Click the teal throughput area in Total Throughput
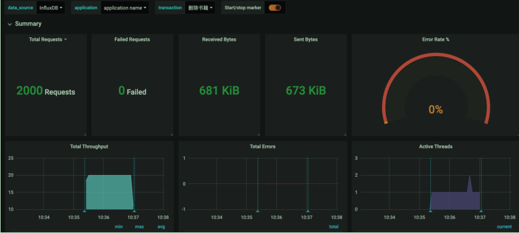 click(109, 192)
